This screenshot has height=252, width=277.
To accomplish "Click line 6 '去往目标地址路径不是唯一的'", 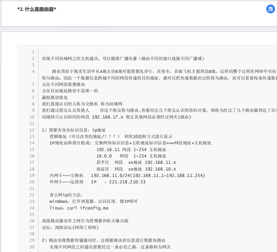I will [70, 91].
